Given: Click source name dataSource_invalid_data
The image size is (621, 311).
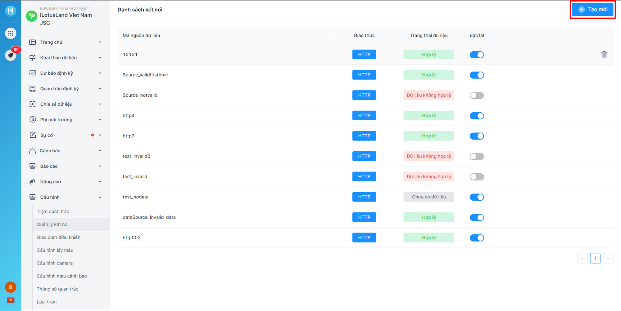Looking at the screenshot, I should coord(149,217).
